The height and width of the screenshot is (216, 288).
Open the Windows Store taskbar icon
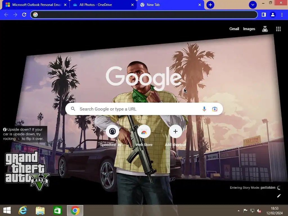point(57,210)
